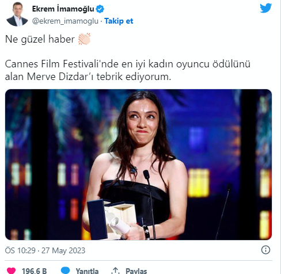Image resolution: width=281 pixels, height=274 pixels.
Task: Open the Merve Dizdar award photo
Action: coord(138,165)
